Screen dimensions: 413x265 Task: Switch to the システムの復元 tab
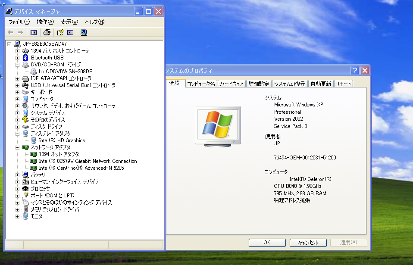click(290, 84)
